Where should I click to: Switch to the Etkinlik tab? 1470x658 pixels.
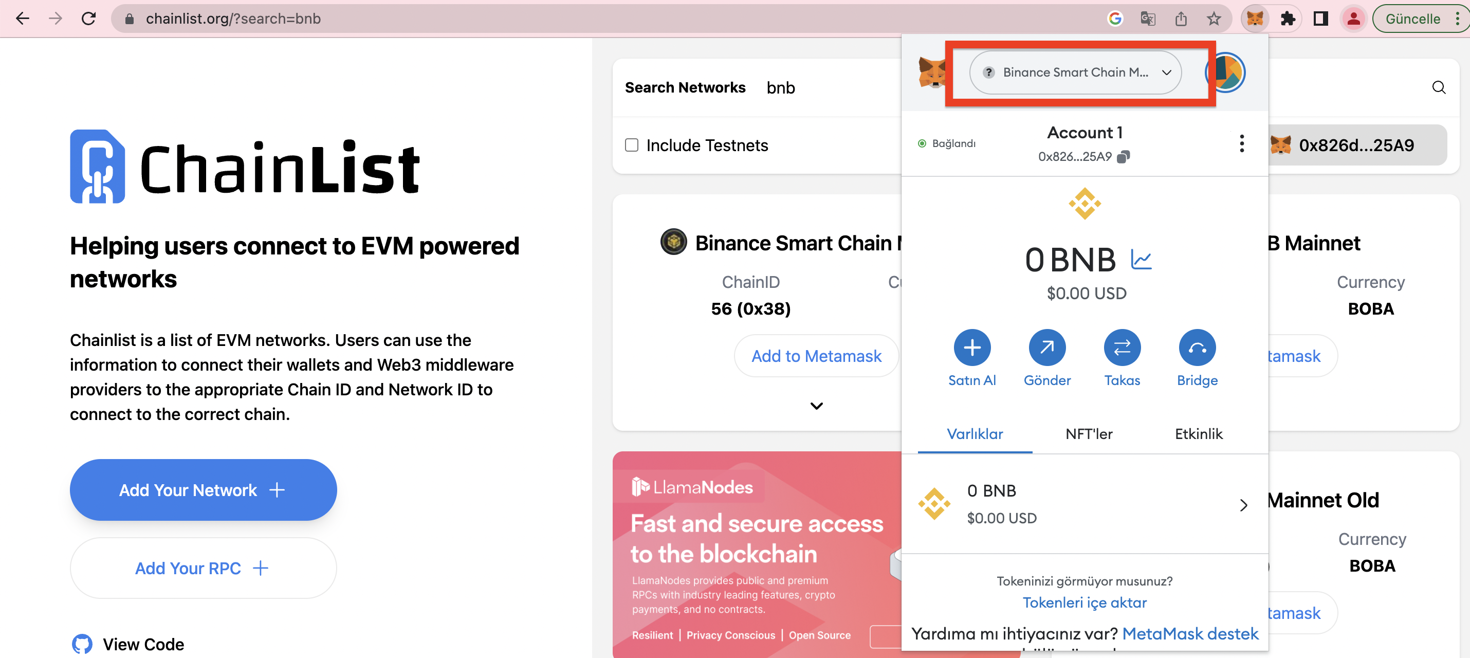(x=1199, y=434)
